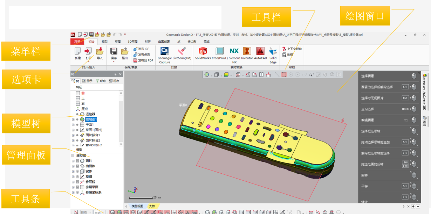Open the dropdown arrow under 打开

[x=89, y=62]
